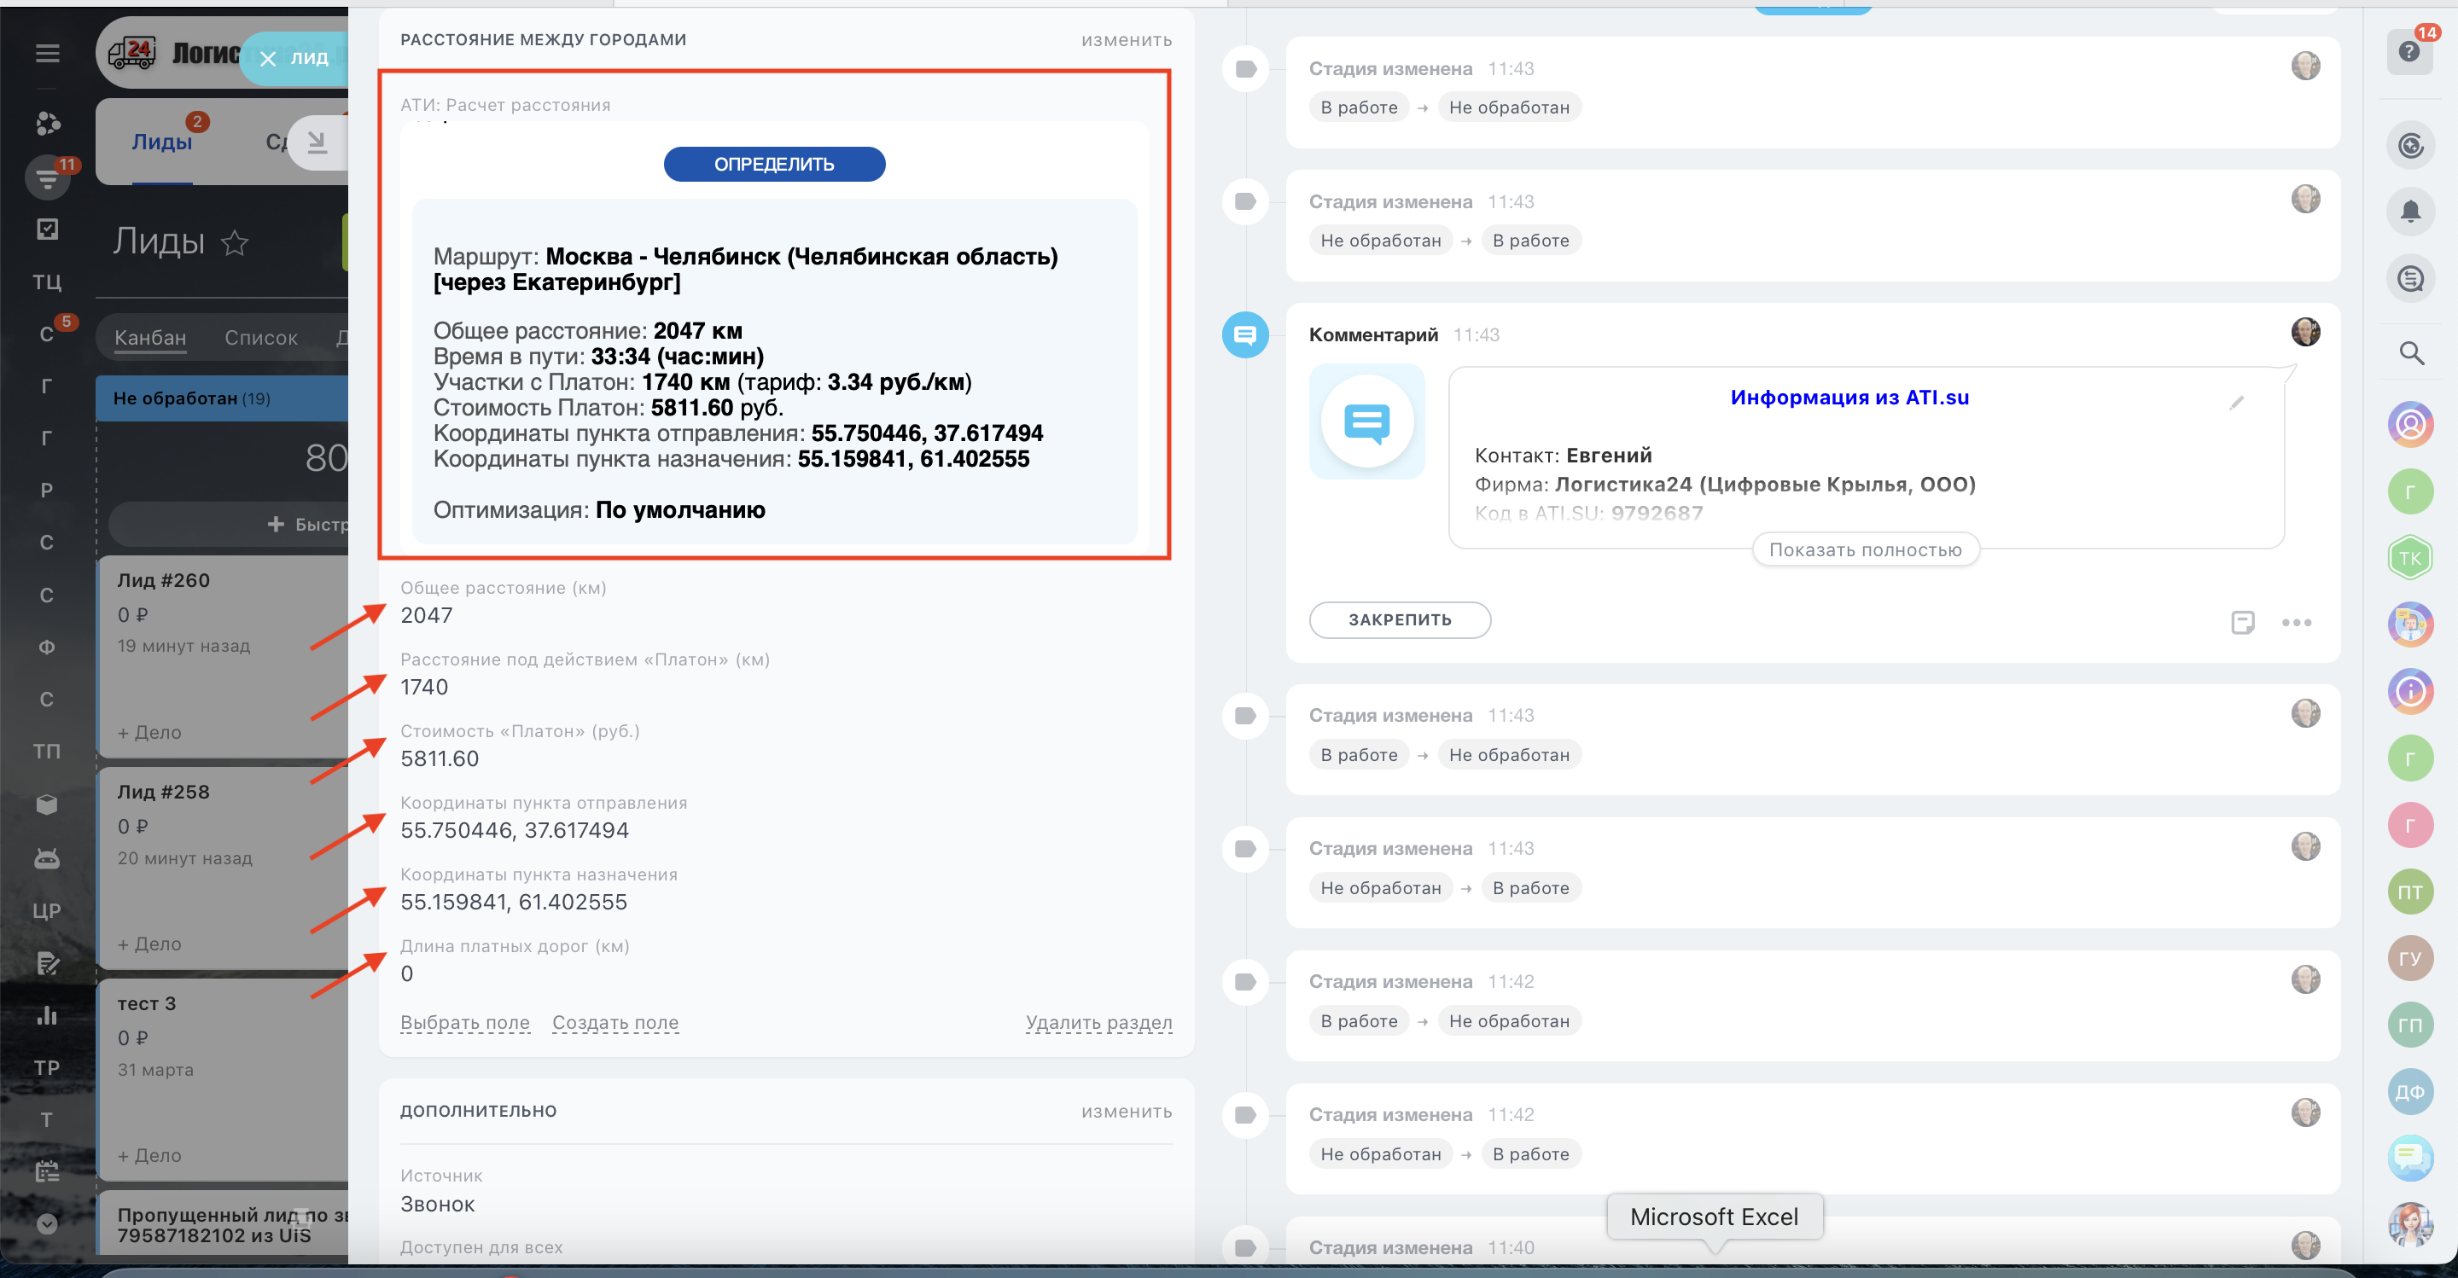Click the messages circle icon under the bell

(2410, 278)
